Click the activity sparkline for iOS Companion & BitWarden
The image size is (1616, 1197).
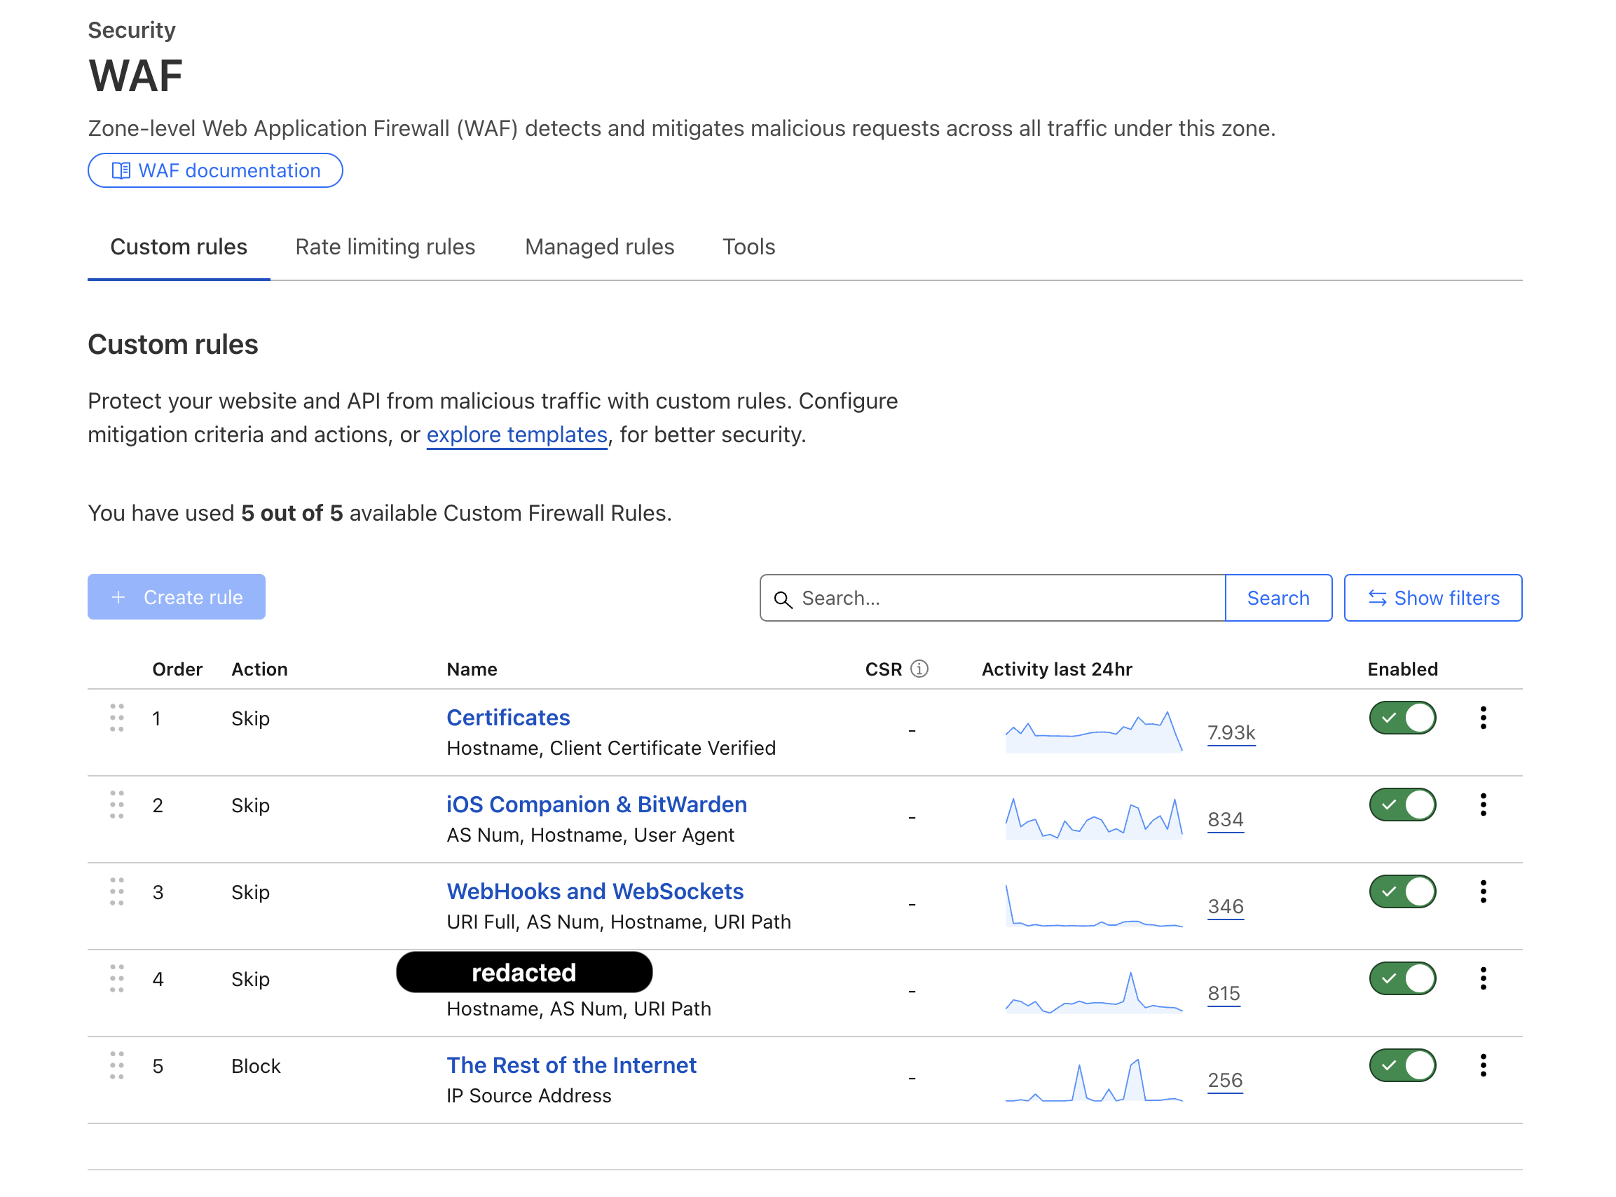[1094, 819]
